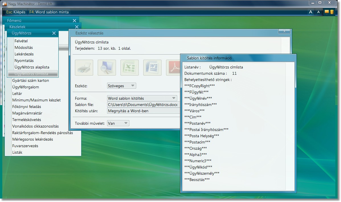341x202 pixels.
Task: Increase font size with large A icon
Action: coord(311,12)
